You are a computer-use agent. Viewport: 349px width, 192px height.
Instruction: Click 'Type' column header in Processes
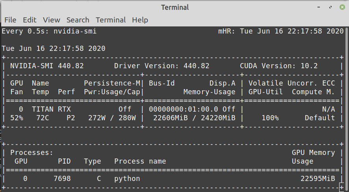tap(92, 162)
